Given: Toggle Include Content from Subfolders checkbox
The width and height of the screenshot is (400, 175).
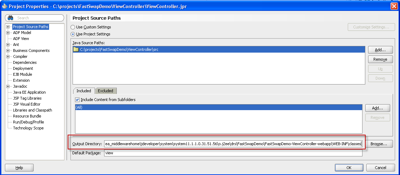Looking at the screenshot, I should [x=77, y=100].
